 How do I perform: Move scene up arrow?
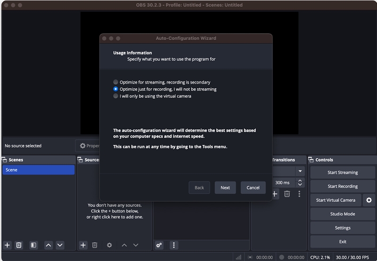(49, 245)
